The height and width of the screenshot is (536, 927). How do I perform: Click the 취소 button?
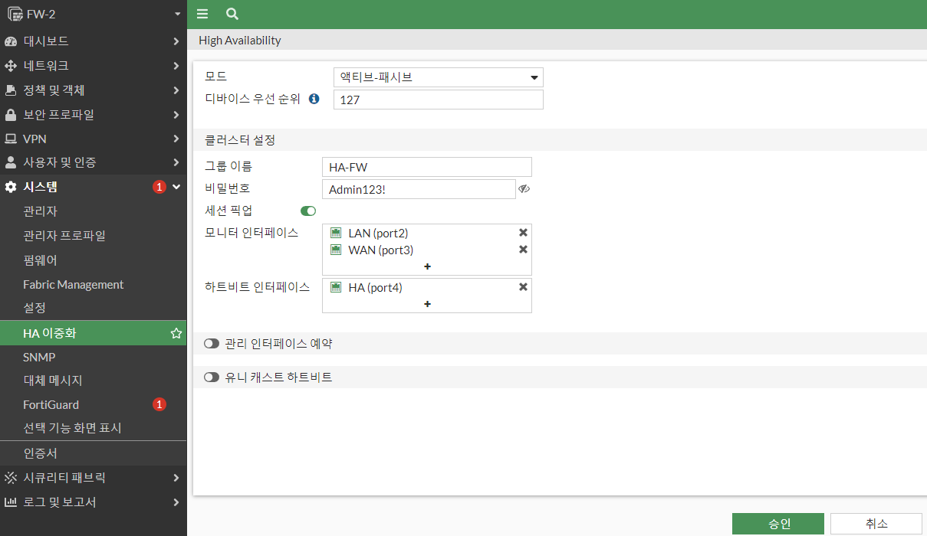click(876, 524)
